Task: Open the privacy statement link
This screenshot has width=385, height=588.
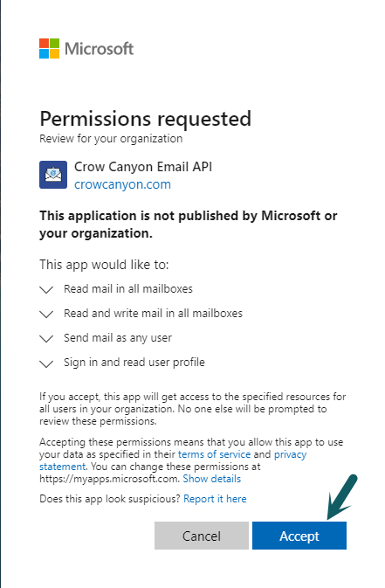Action: (290, 454)
